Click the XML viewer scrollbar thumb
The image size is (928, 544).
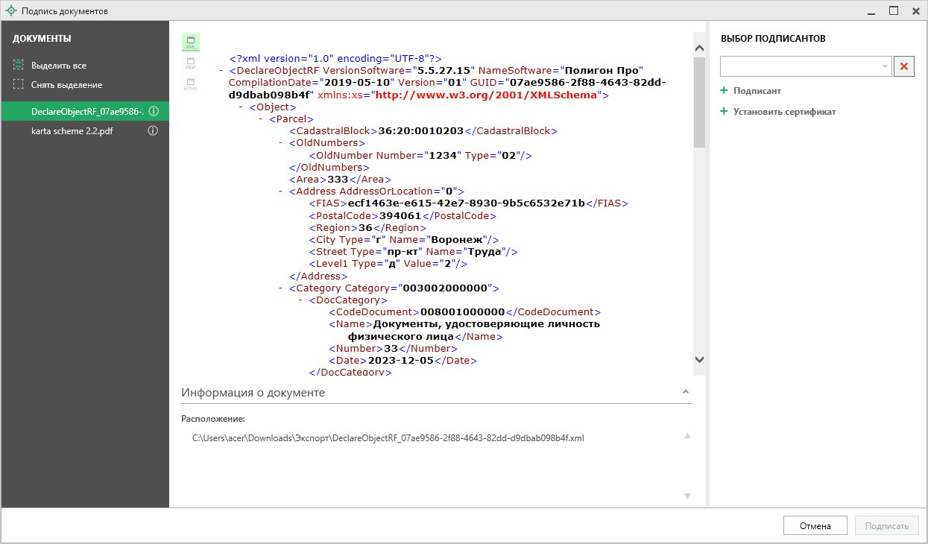tap(698, 103)
